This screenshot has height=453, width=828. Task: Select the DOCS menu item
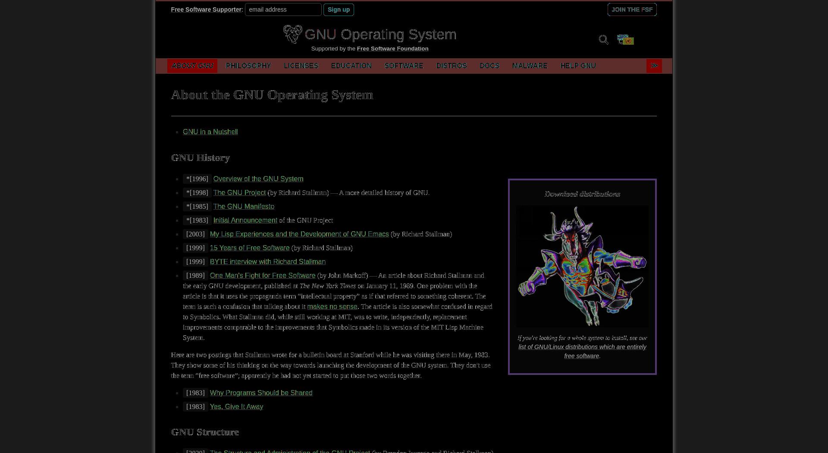pos(489,66)
